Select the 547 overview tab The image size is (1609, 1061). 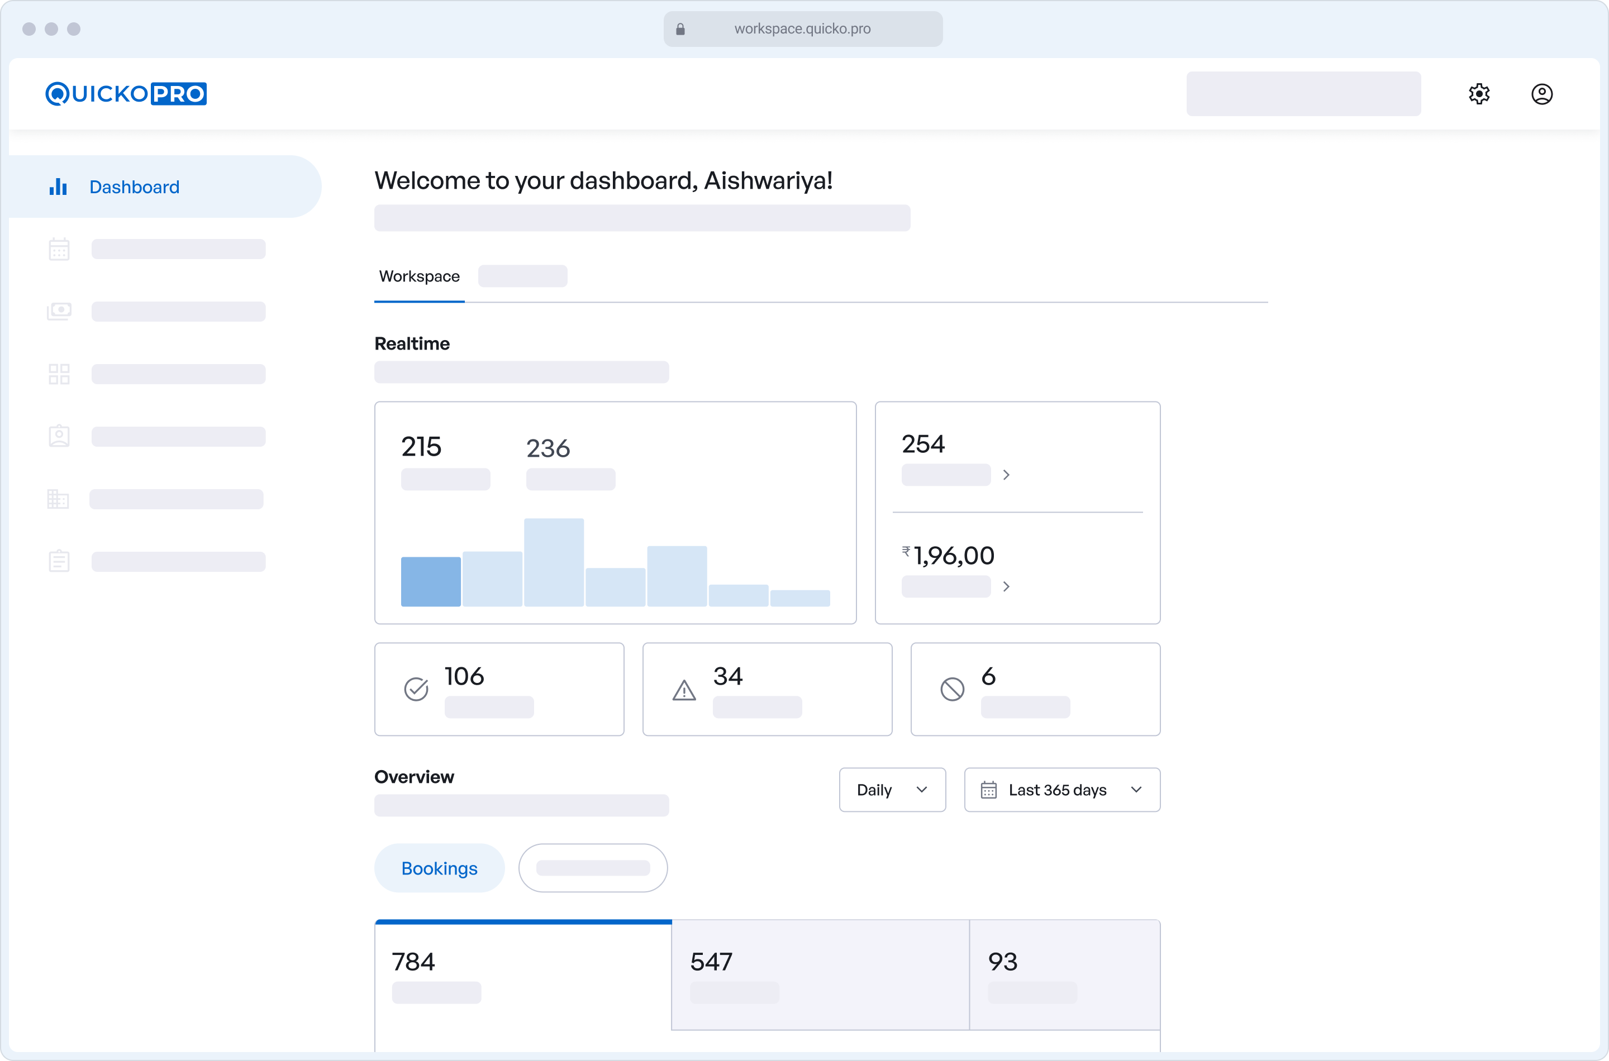[820, 975]
